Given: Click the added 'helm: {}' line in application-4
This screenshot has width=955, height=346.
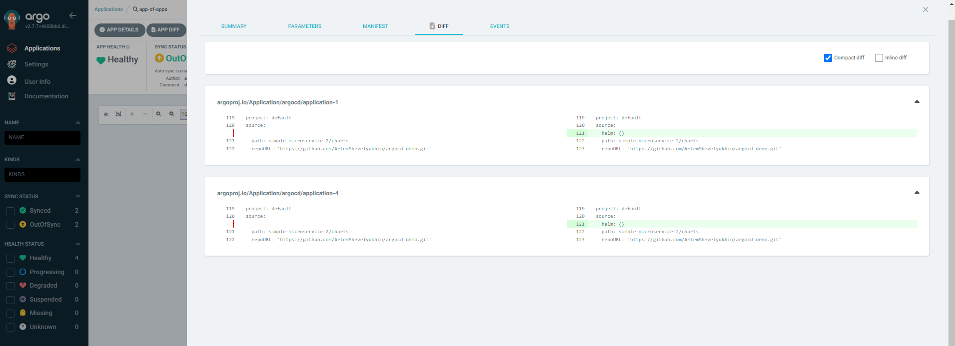Looking at the screenshot, I should tap(742, 224).
